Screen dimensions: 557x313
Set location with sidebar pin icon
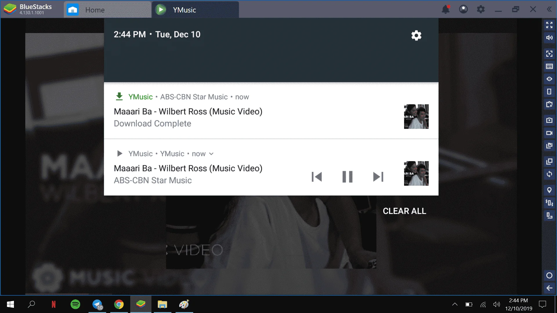click(x=549, y=190)
